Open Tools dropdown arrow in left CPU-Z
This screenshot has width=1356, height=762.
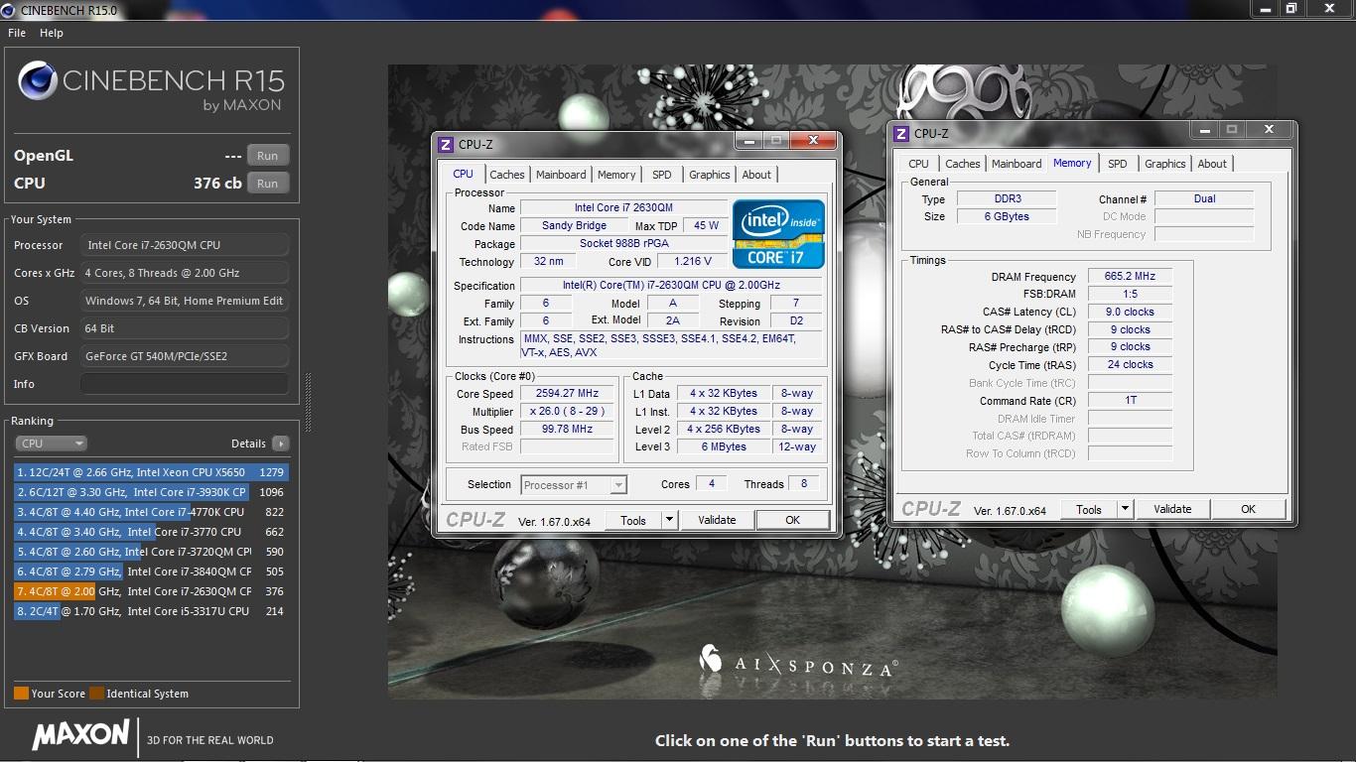(x=670, y=520)
